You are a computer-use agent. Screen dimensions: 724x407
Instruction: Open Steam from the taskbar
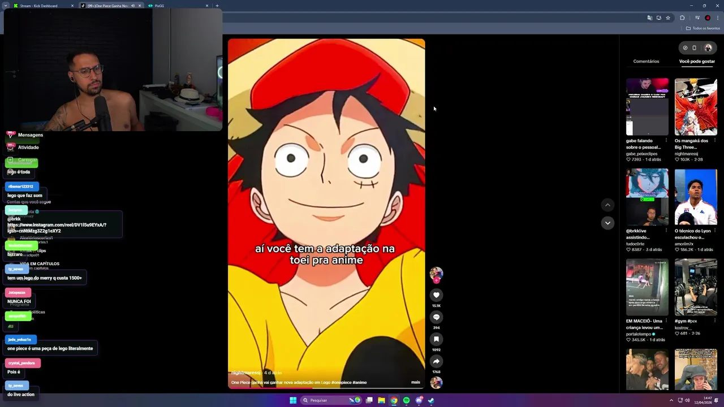431,400
